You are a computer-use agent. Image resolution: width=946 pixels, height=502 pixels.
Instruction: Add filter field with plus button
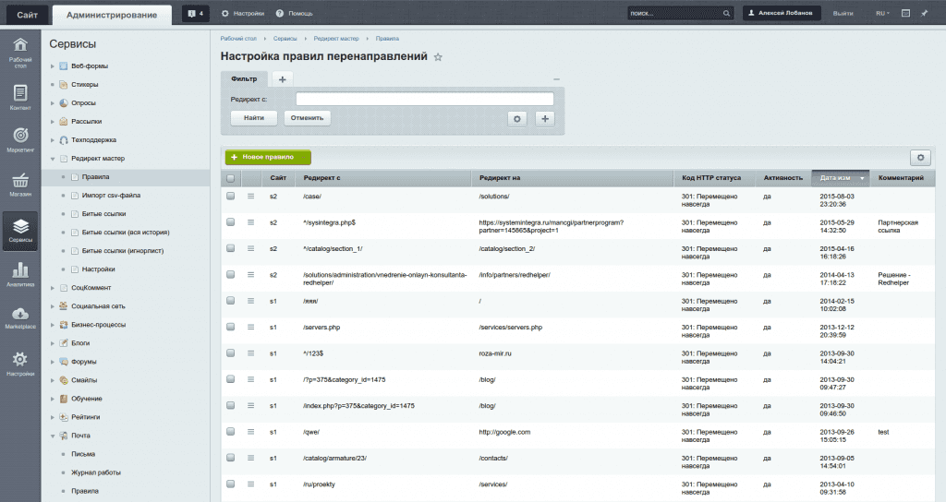[545, 119]
